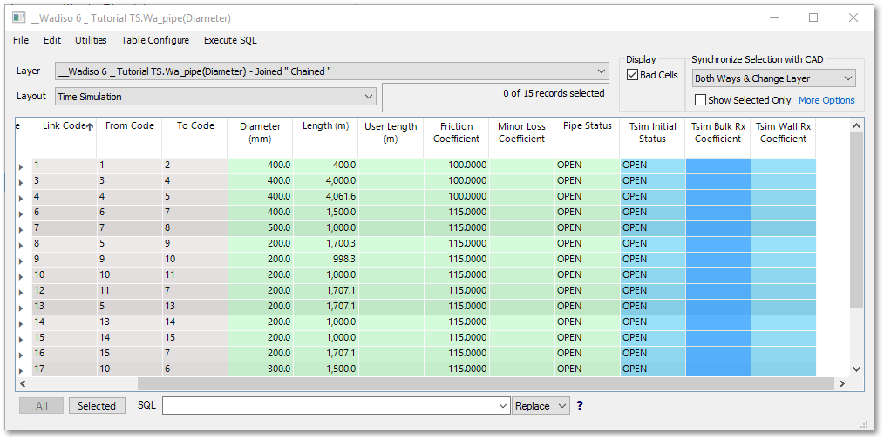Click the row arrow for link 16
The image size is (884, 440).
pos(22,355)
